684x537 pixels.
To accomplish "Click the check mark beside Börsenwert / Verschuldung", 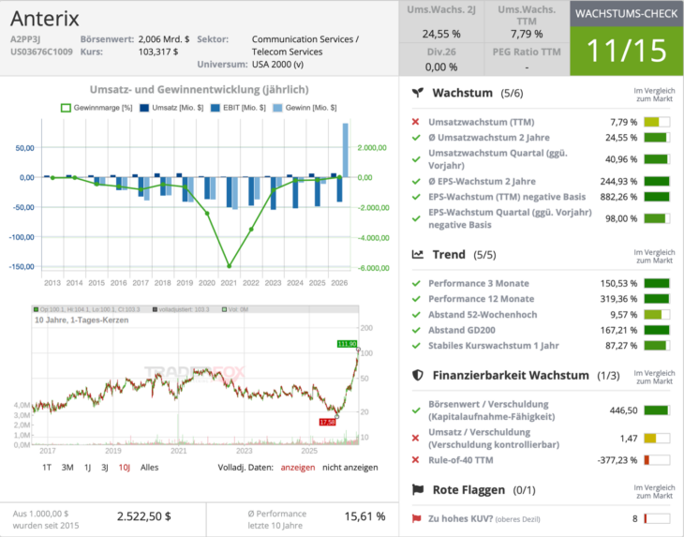I will tap(416, 410).
